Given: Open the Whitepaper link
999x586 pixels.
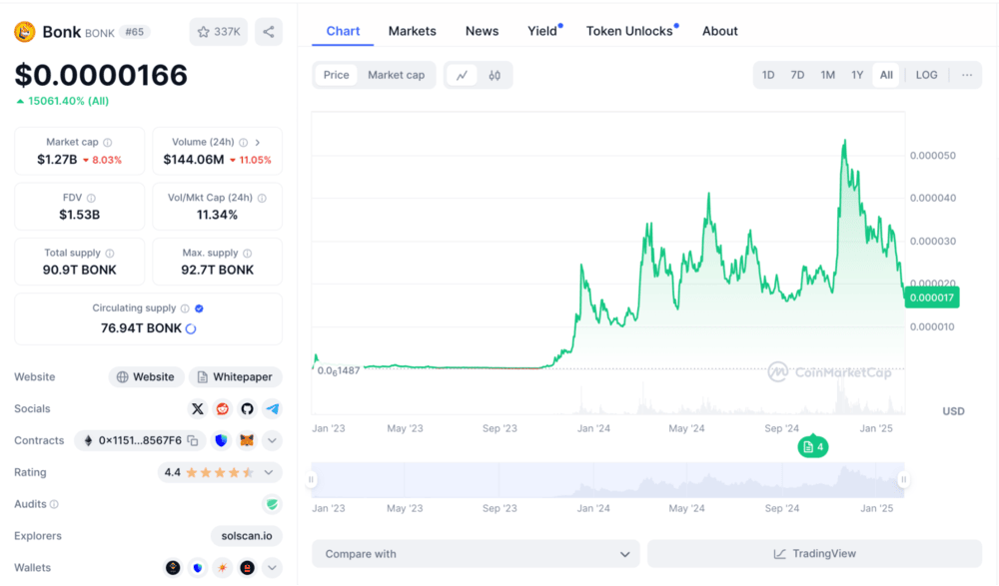Looking at the screenshot, I should [235, 377].
